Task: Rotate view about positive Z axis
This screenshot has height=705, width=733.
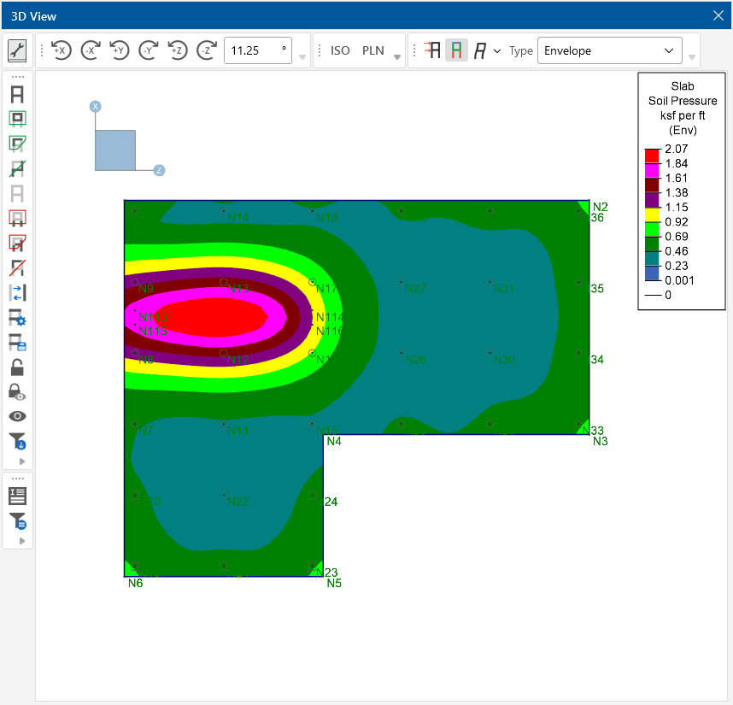Action: tap(177, 50)
